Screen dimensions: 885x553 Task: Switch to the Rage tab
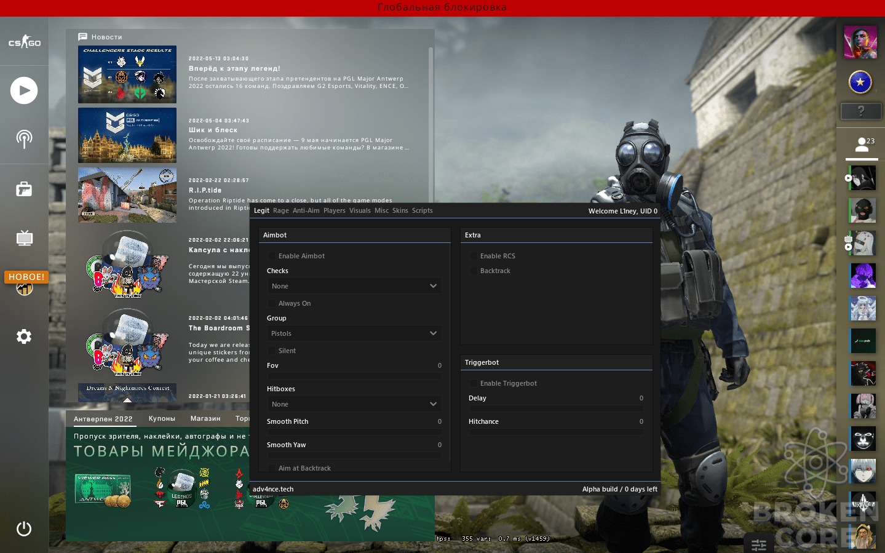pos(281,210)
